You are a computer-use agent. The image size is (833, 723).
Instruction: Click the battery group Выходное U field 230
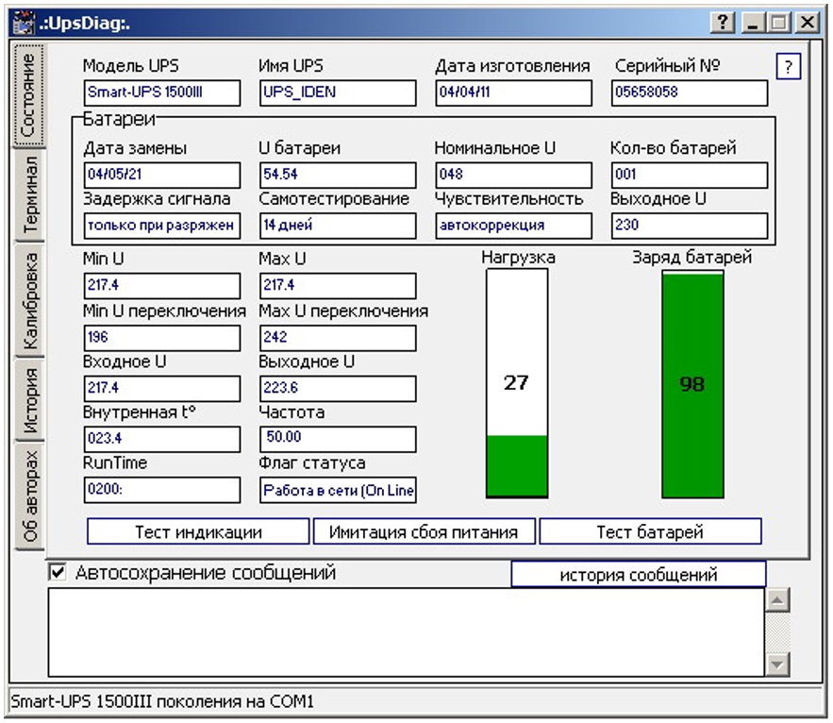[x=690, y=226]
